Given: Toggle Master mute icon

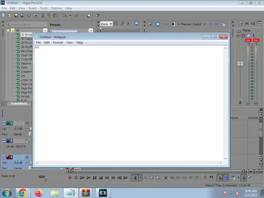Looking at the screenshot, I should (248, 36).
